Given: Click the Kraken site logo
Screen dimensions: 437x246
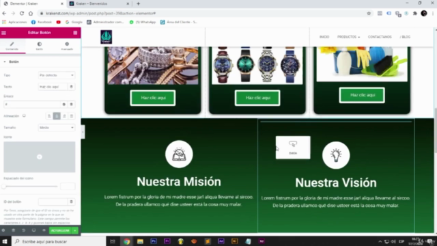Looking at the screenshot, I should tap(107, 37).
